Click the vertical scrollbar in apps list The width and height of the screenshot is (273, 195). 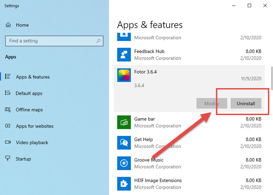point(272,78)
